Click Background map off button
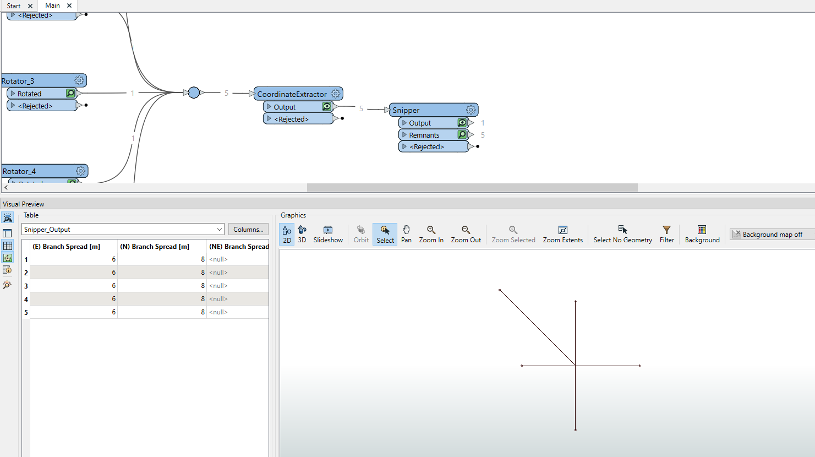Image resolution: width=815 pixels, height=457 pixels. (772, 234)
